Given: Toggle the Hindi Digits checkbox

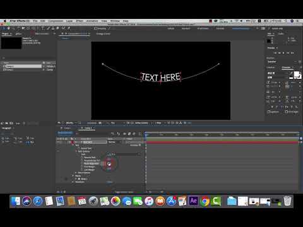Looking at the screenshot, I should [x=287, y=112].
